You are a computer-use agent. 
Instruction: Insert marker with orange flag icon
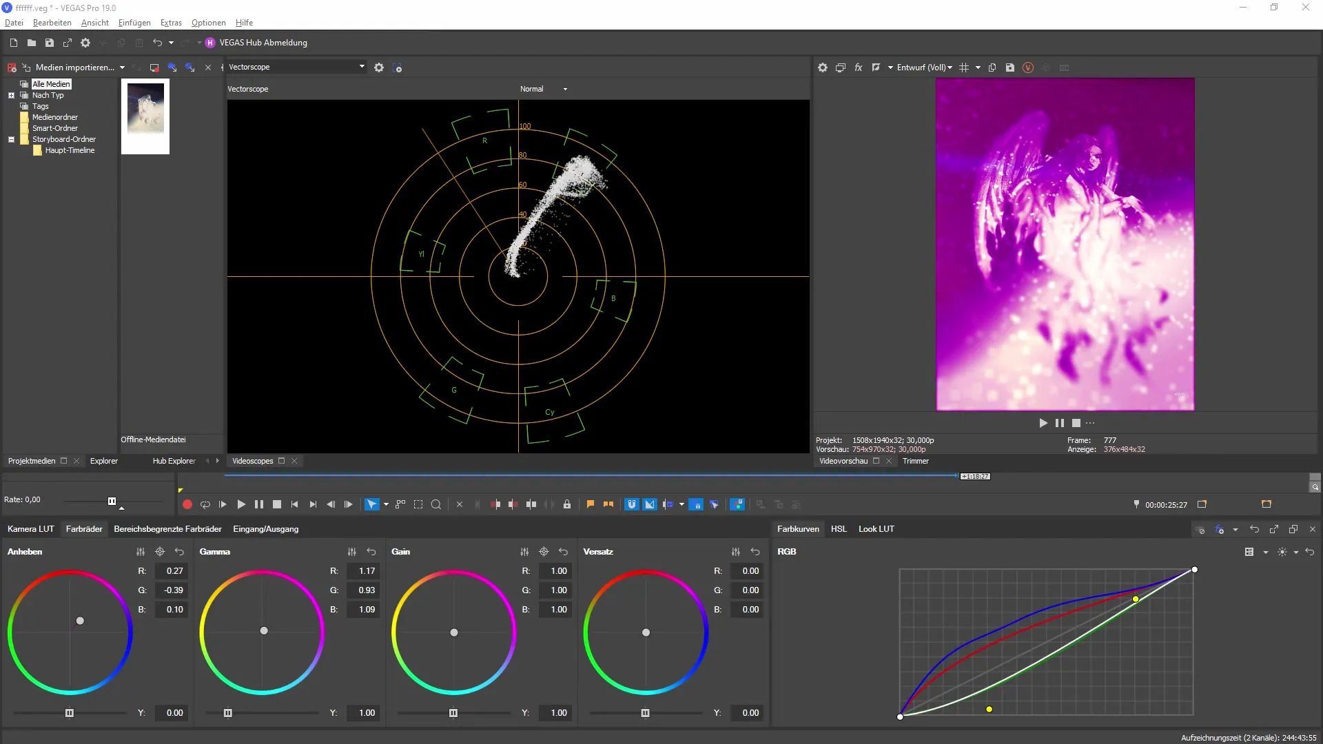click(591, 505)
